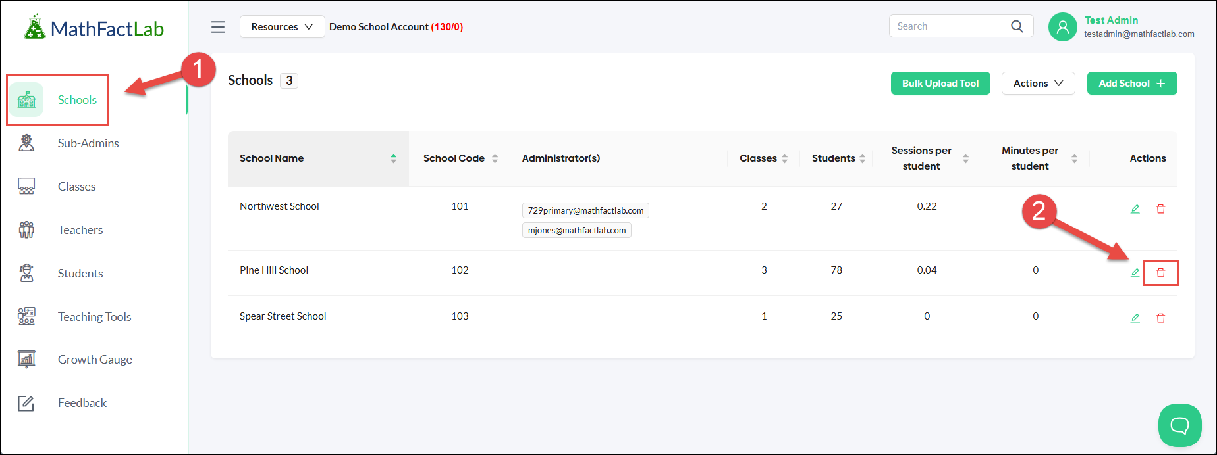Edit Spear Street School with pencil icon
The height and width of the screenshot is (455, 1217).
(1135, 318)
